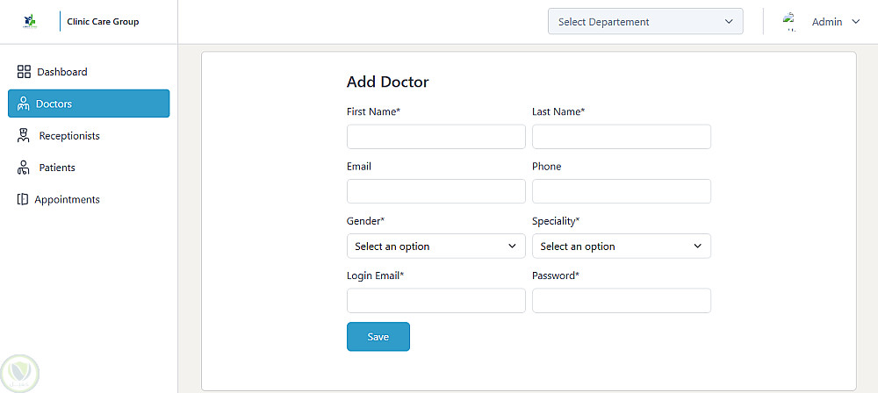Image resolution: width=878 pixels, height=393 pixels.
Task: Click into the Phone field
Action: coord(621,191)
